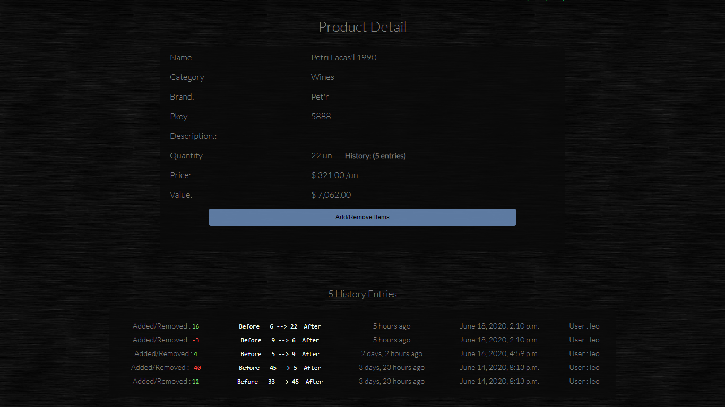Select the history entry that added 16

tap(166, 326)
